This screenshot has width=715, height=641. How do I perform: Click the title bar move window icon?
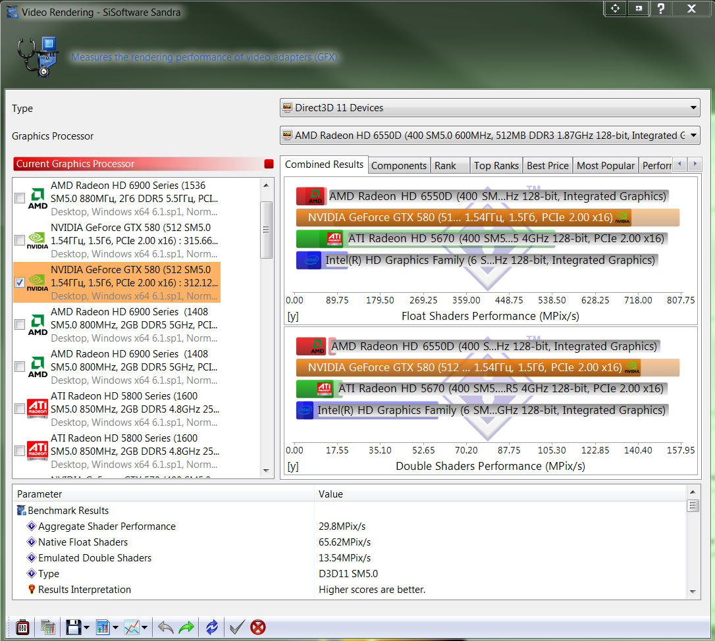click(615, 8)
